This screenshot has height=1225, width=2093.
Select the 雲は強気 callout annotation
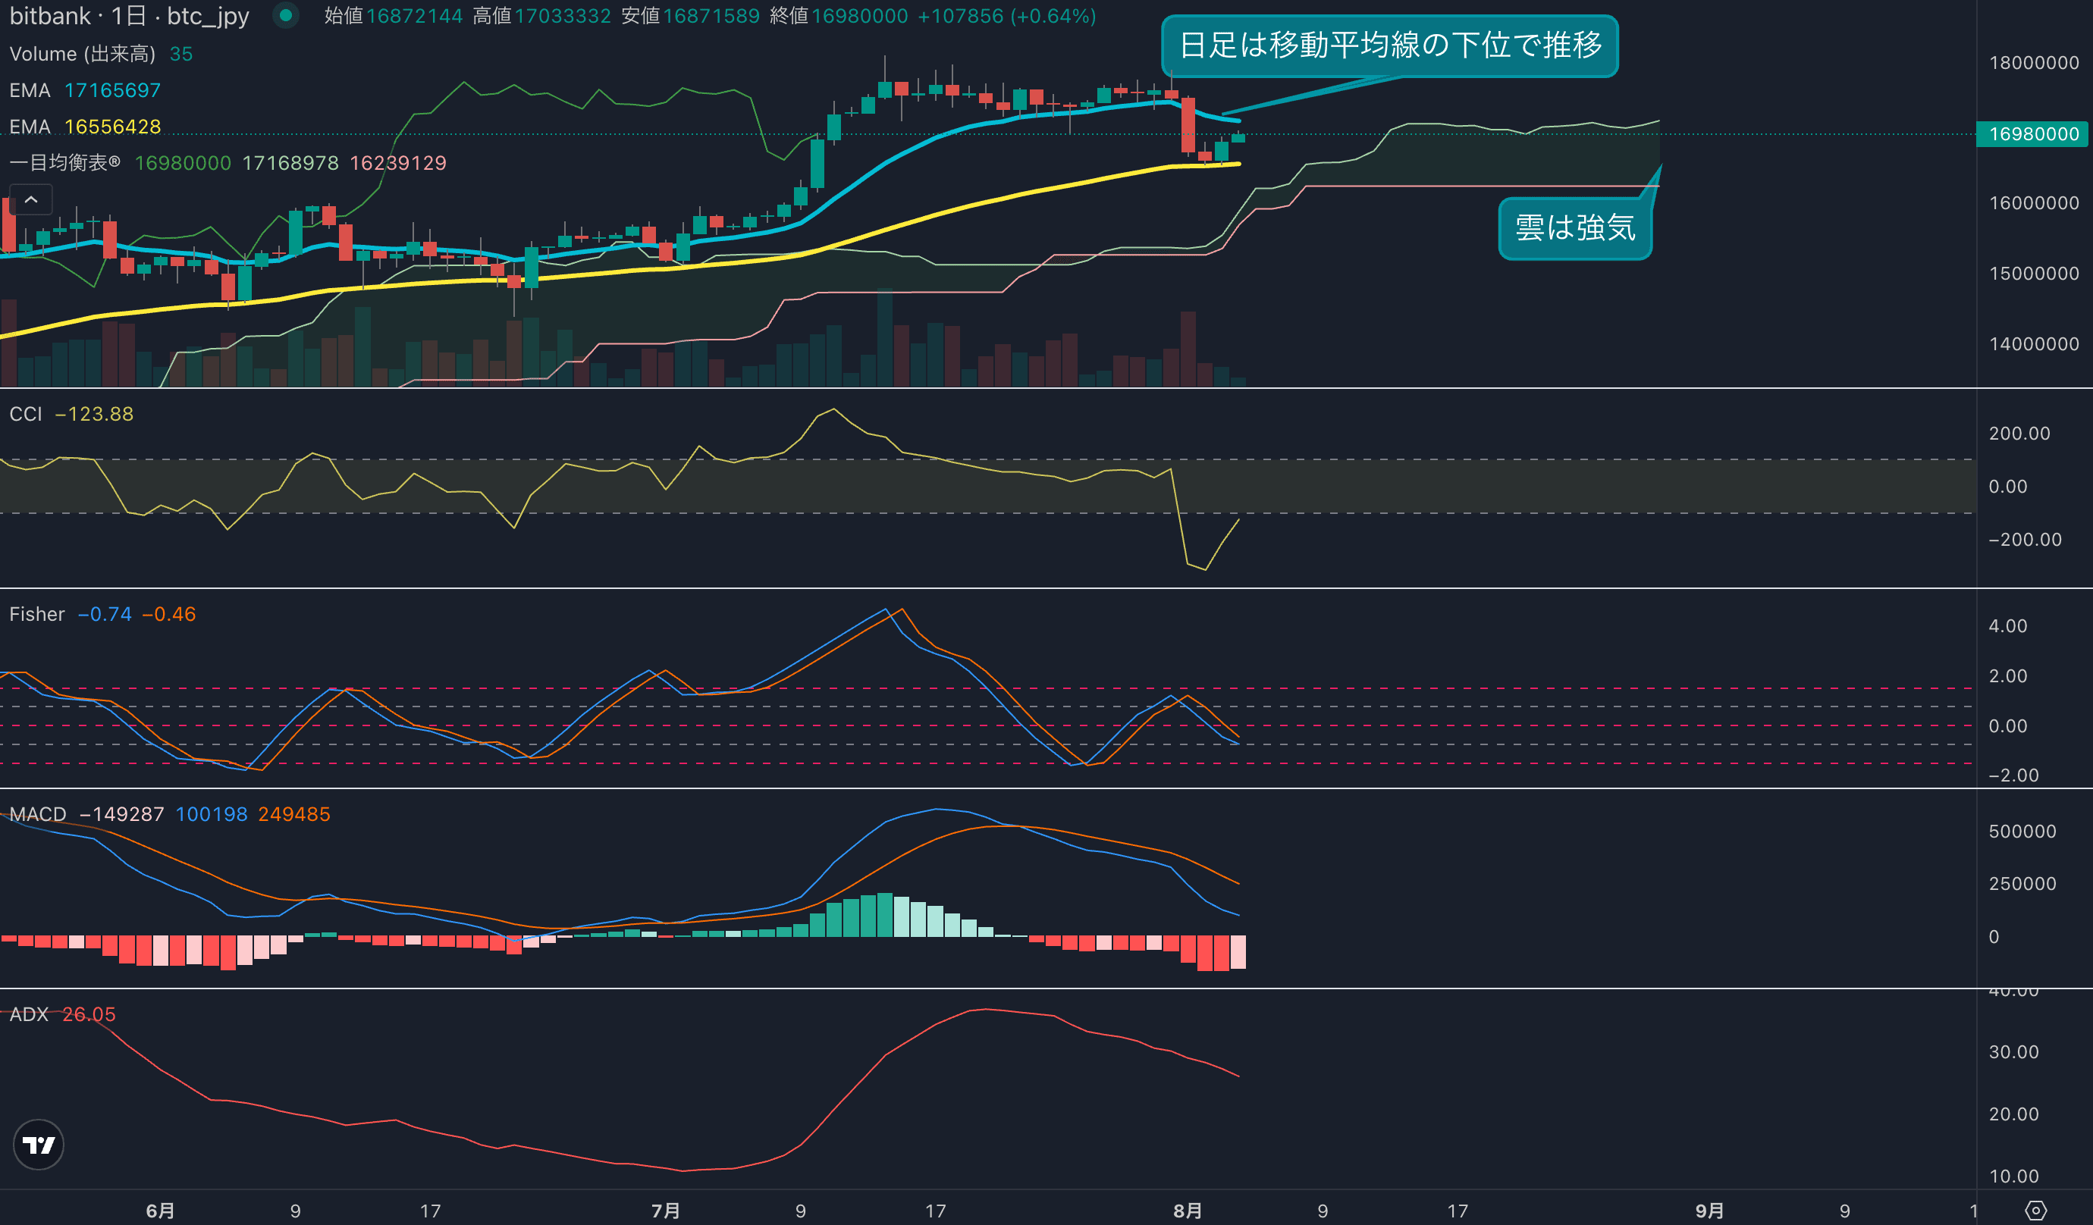coord(1575,228)
